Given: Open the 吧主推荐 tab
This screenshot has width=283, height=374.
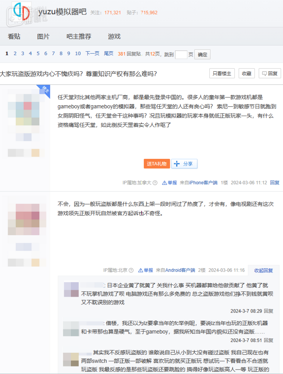Looking at the screenshot, I should [x=79, y=37].
